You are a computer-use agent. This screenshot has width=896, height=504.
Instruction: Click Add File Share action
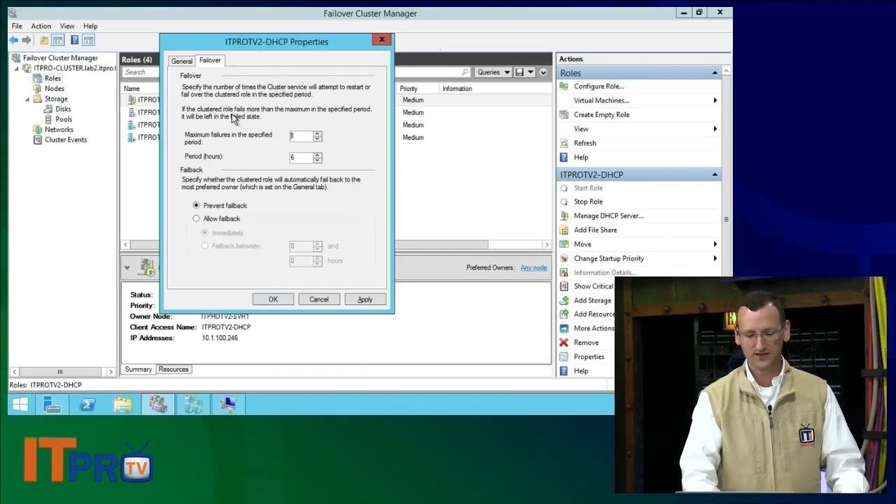point(595,230)
